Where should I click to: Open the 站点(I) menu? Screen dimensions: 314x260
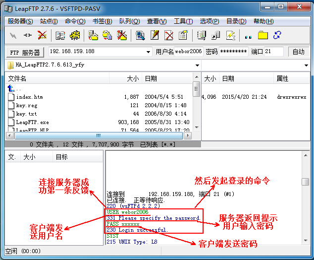pyautogui.click(x=49, y=21)
